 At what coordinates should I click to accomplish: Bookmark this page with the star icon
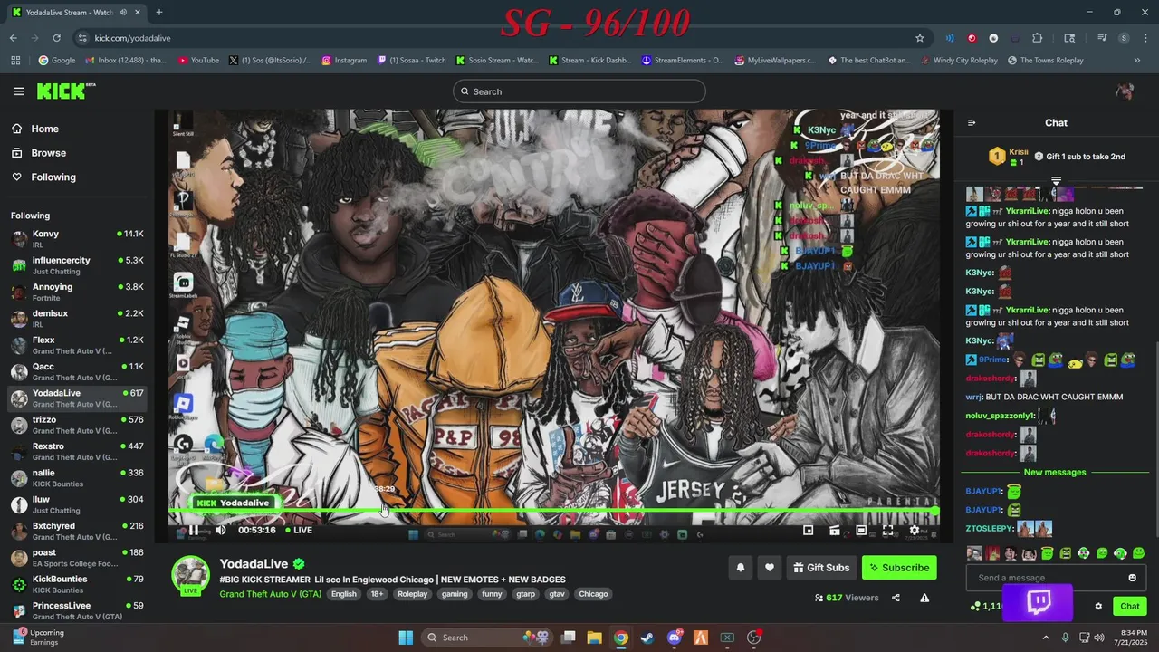coord(920,38)
